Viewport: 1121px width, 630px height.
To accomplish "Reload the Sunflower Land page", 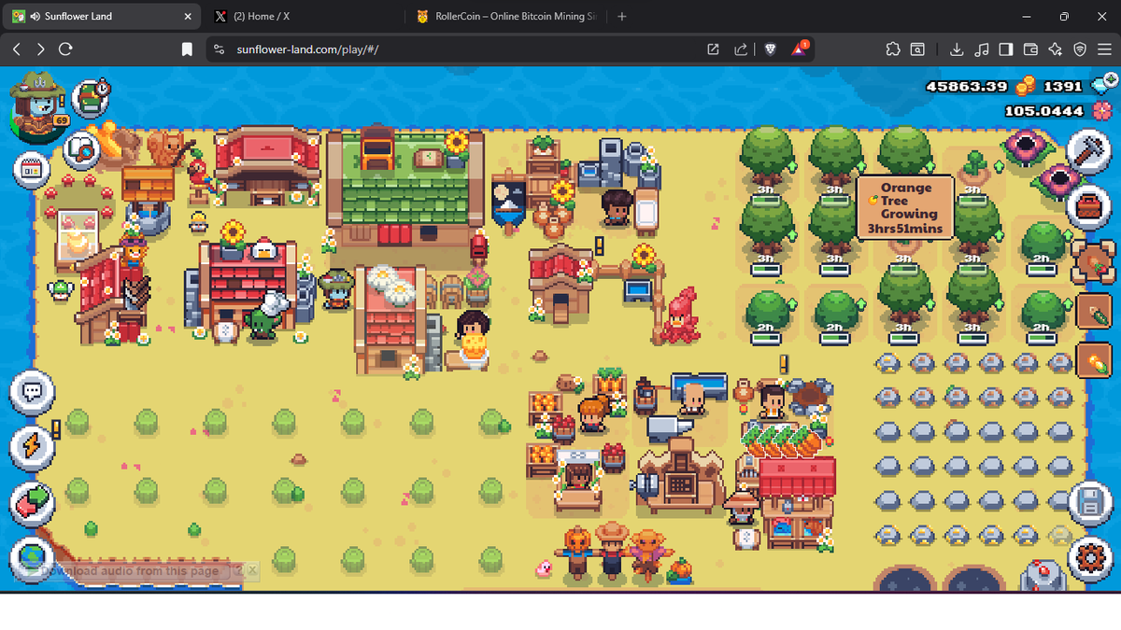I will click(x=65, y=49).
